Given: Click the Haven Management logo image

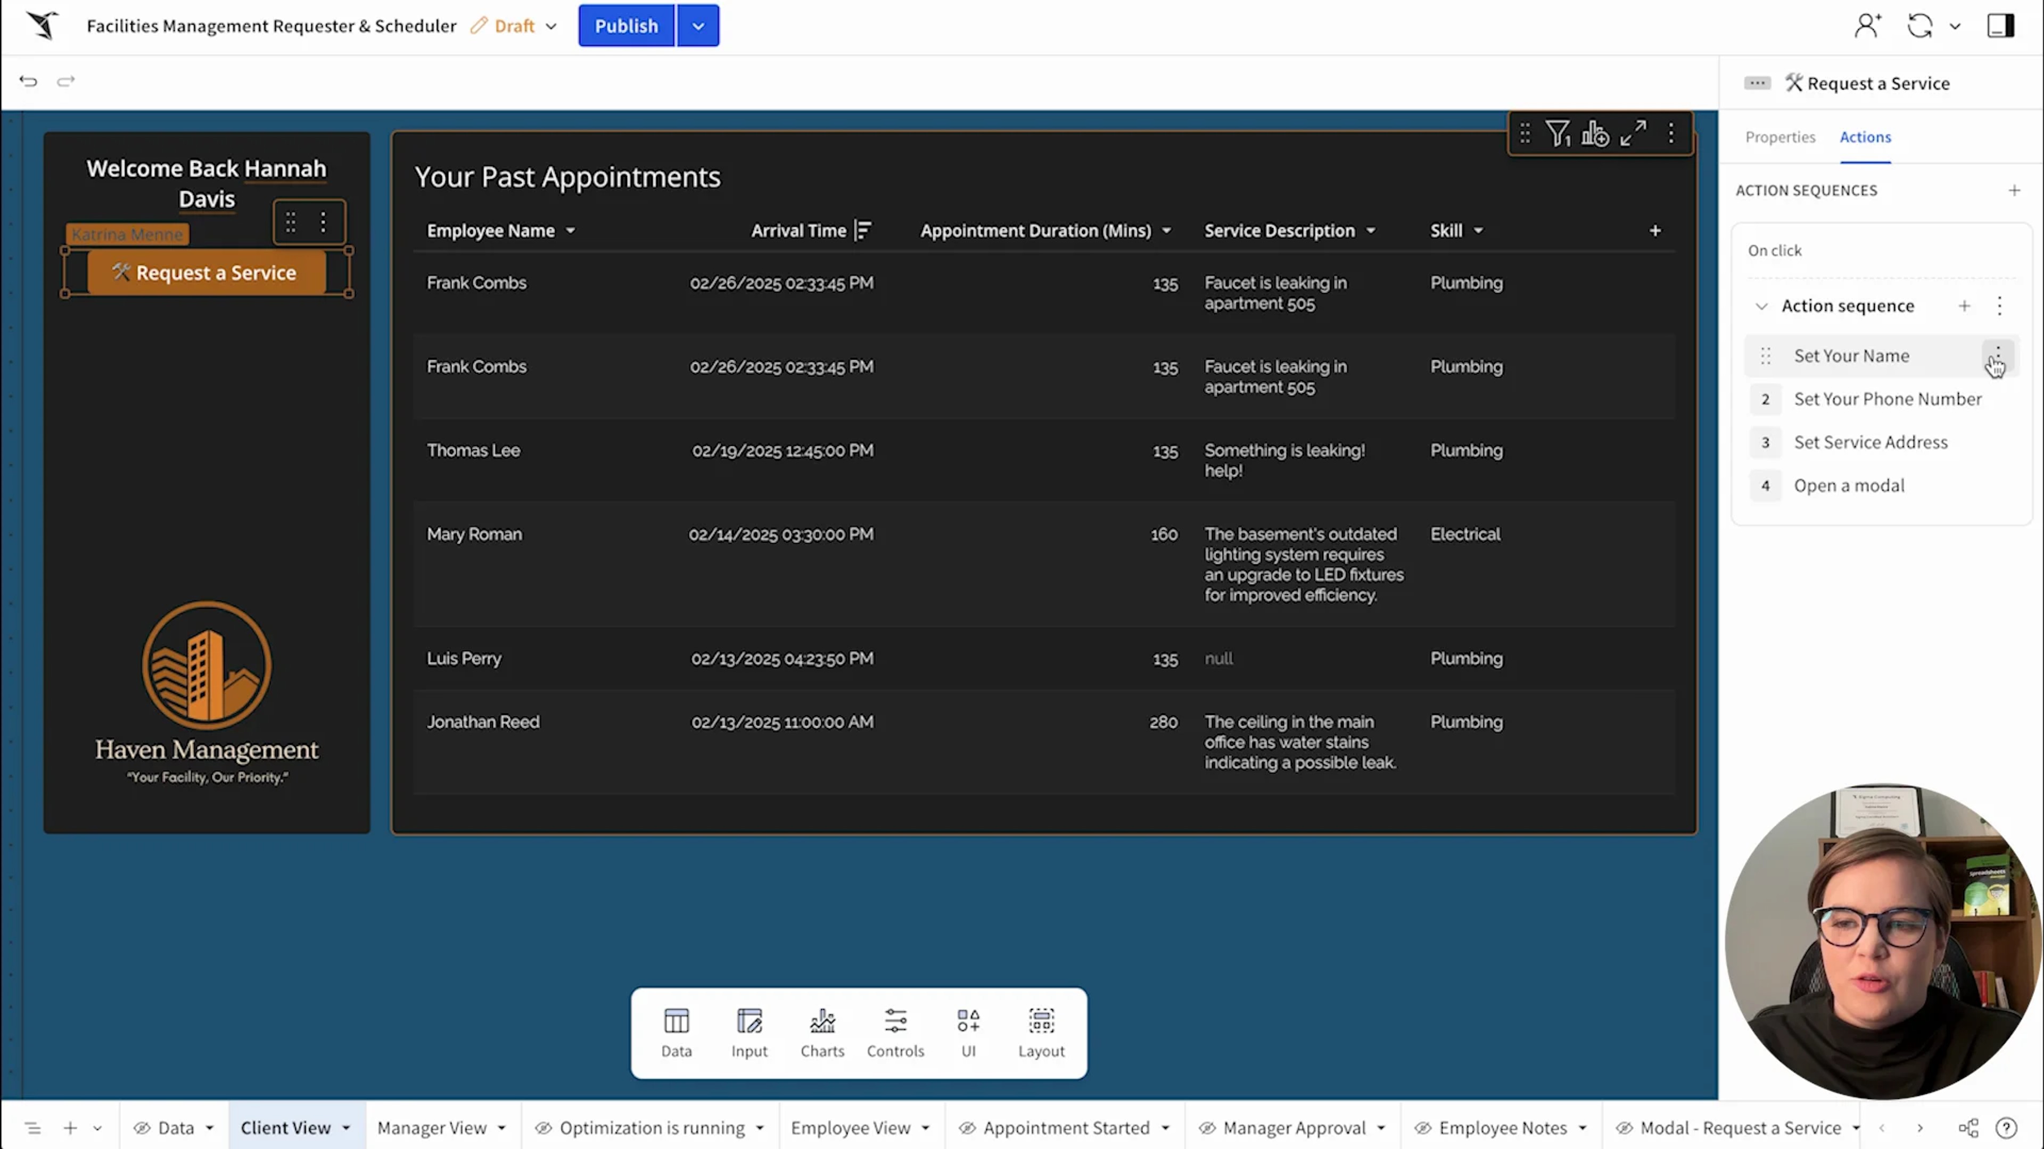Looking at the screenshot, I should click(x=207, y=693).
